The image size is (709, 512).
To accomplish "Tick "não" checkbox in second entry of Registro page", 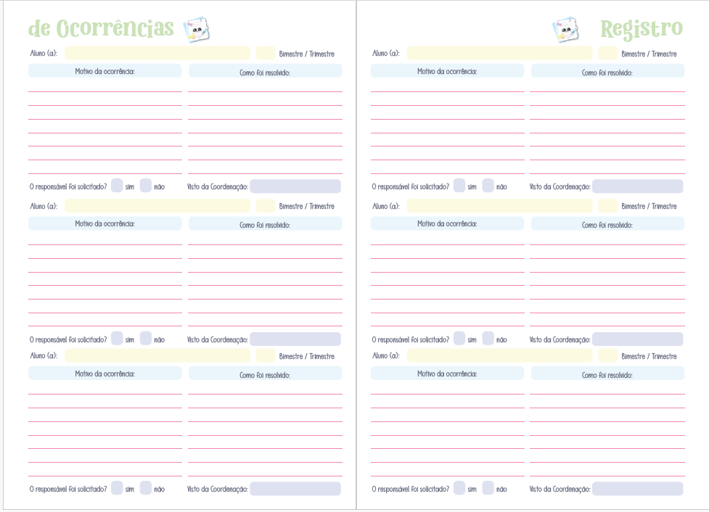I will tap(488, 338).
